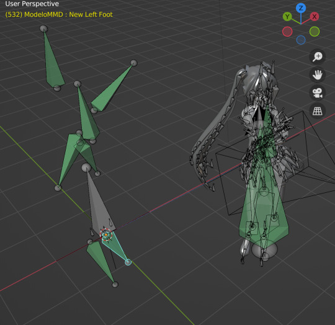Click the negative Z blue gizmo circle
Viewport: 335px width, 325px height.
click(x=301, y=40)
